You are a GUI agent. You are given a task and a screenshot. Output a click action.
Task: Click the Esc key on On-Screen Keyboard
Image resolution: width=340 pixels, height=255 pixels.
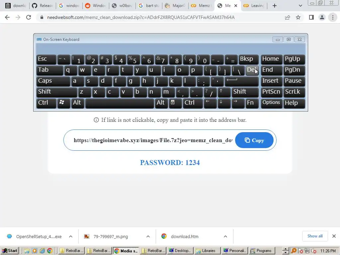[x=46, y=59]
